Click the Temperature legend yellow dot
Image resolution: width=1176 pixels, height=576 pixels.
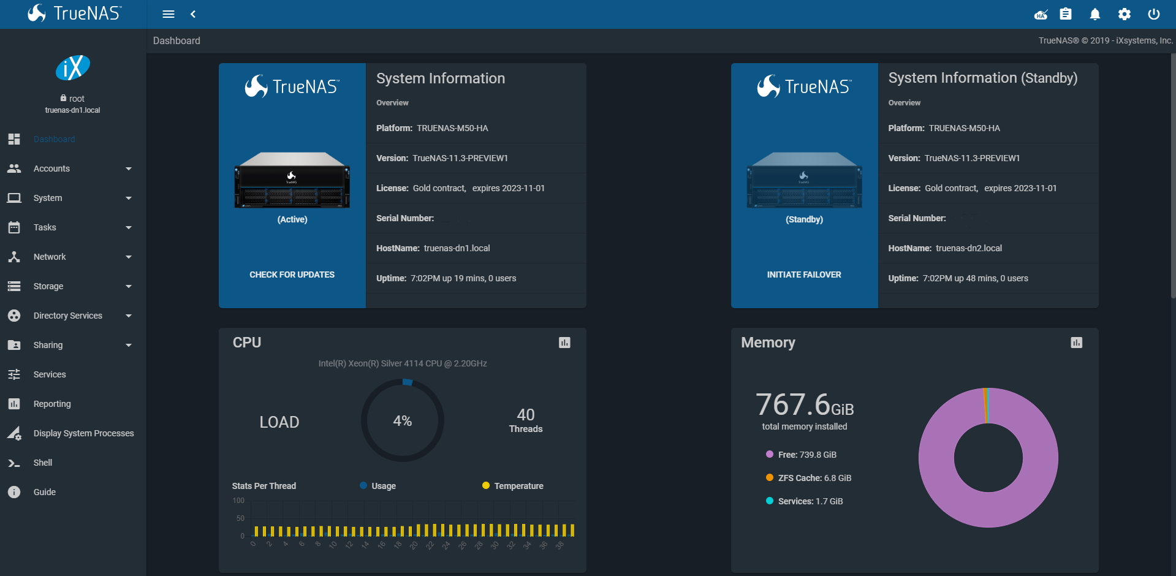(x=486, y=485)
